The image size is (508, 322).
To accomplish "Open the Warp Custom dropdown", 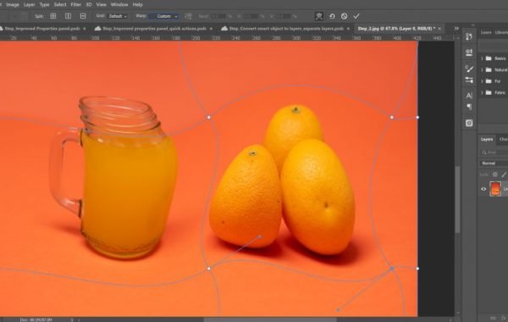I will point(163,16).
